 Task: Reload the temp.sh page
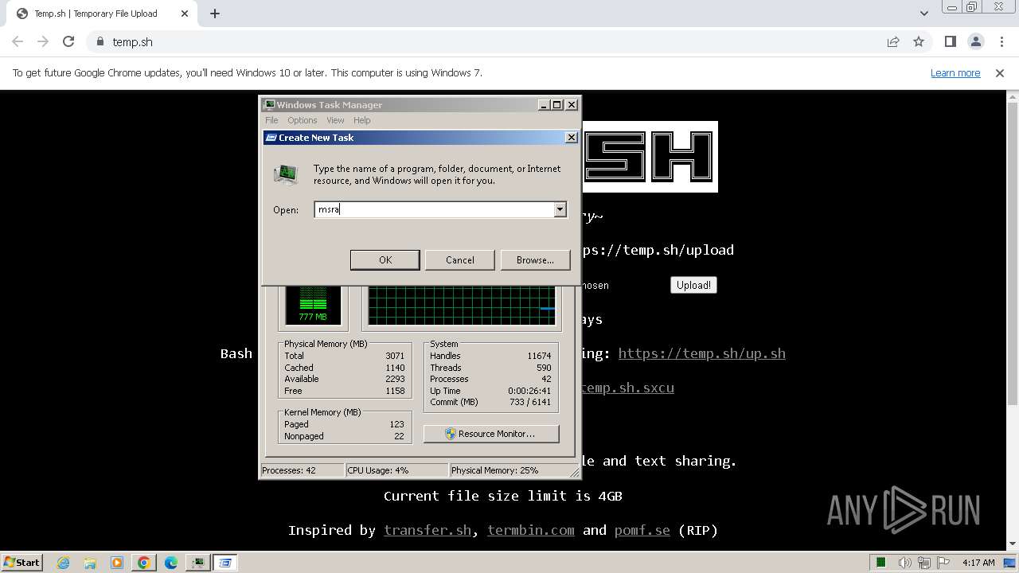(x=68, y=42)
